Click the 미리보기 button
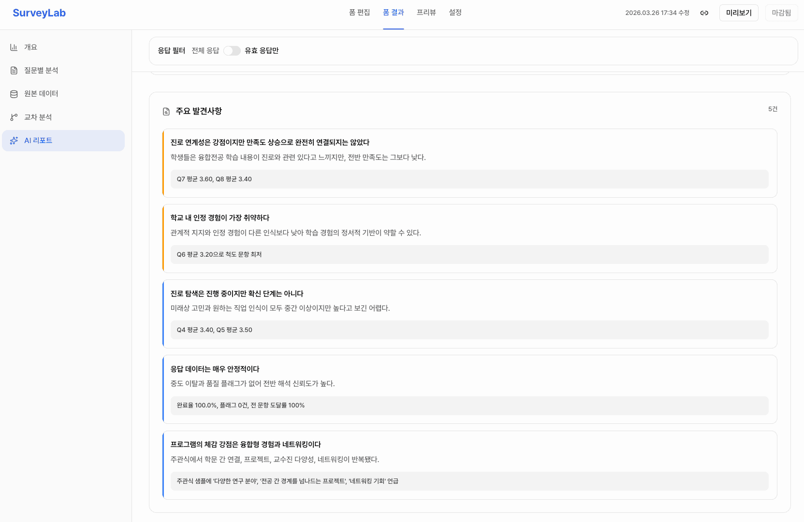The height and width of the screenshot is (522, 804). tap(739, 13)
